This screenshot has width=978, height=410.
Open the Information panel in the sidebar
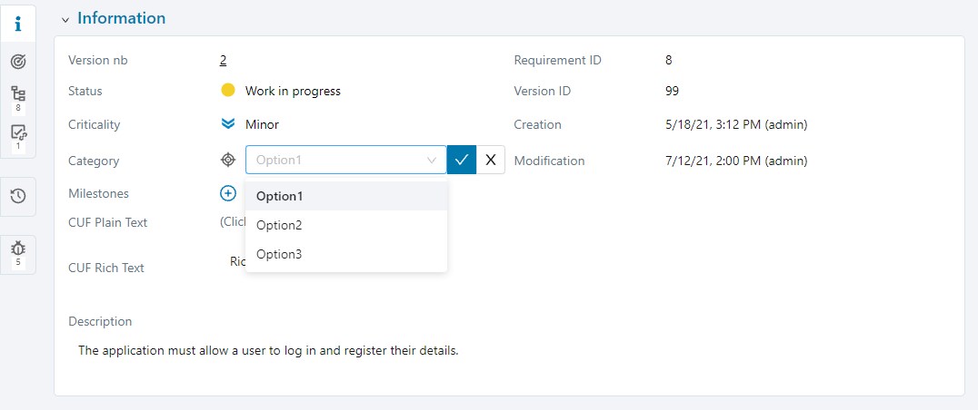[x=18, y=24]
